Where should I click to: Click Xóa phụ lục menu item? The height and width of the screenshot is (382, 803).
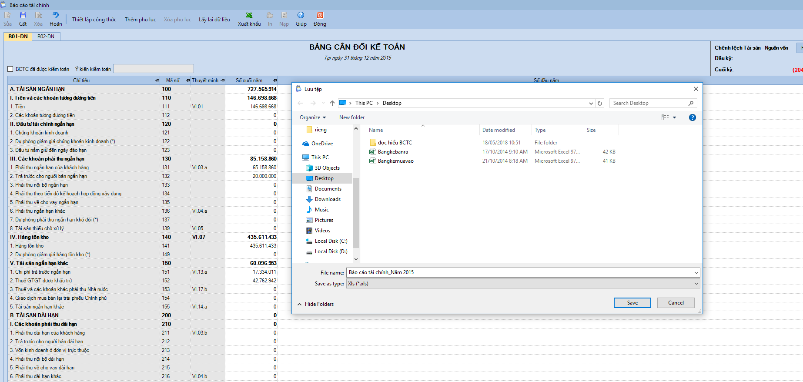(177, 20)
